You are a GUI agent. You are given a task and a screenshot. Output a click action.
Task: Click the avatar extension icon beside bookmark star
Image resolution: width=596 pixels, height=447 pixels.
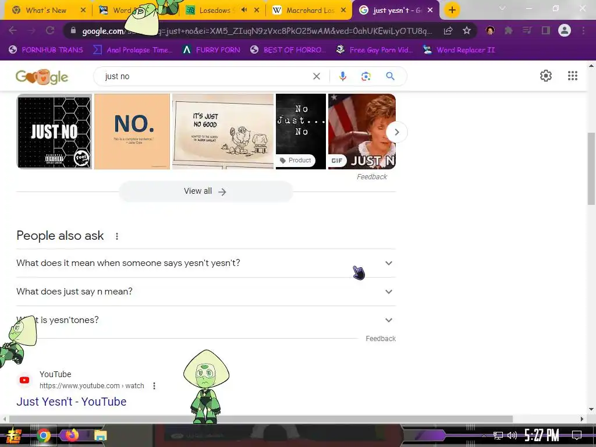[490, 30]
